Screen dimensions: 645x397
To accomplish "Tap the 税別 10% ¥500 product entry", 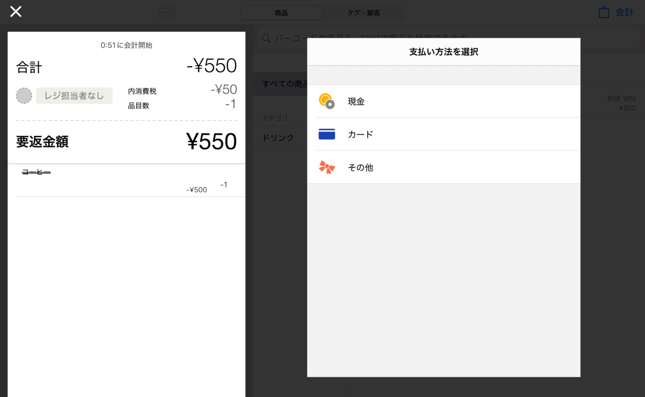I will coord(621,103).
